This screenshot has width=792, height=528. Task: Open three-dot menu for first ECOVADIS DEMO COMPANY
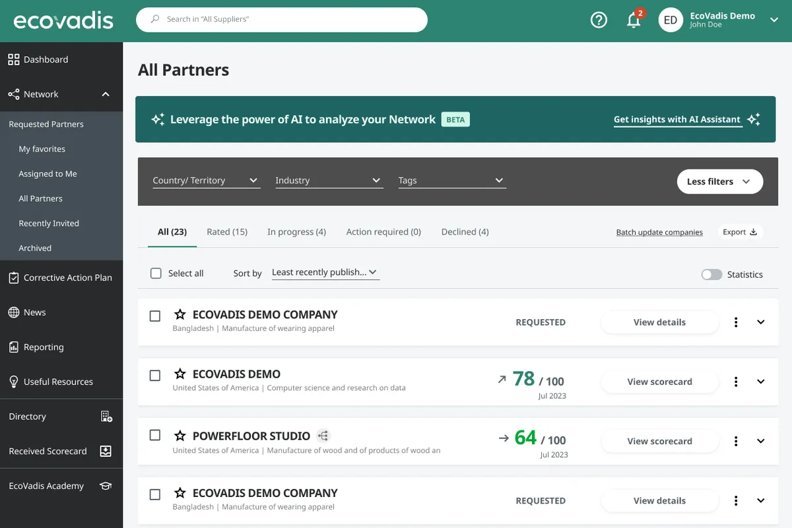736,322
